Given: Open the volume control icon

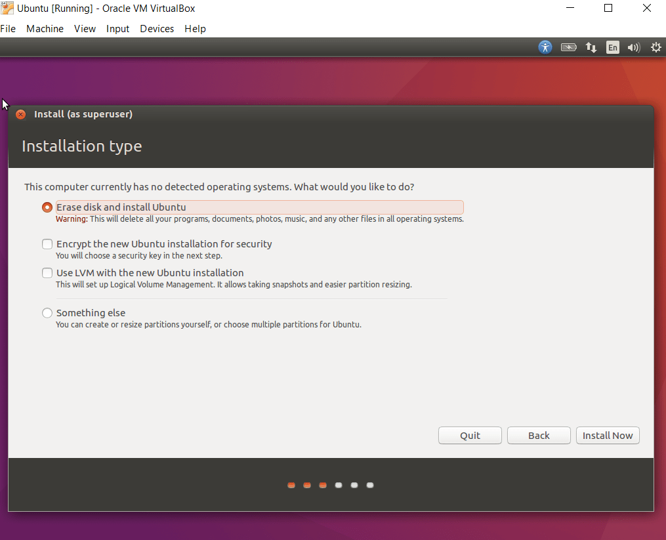Looking at the screenshot, I should click(633, 47).
